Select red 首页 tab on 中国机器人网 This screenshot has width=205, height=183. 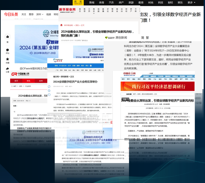pos(16,81)
